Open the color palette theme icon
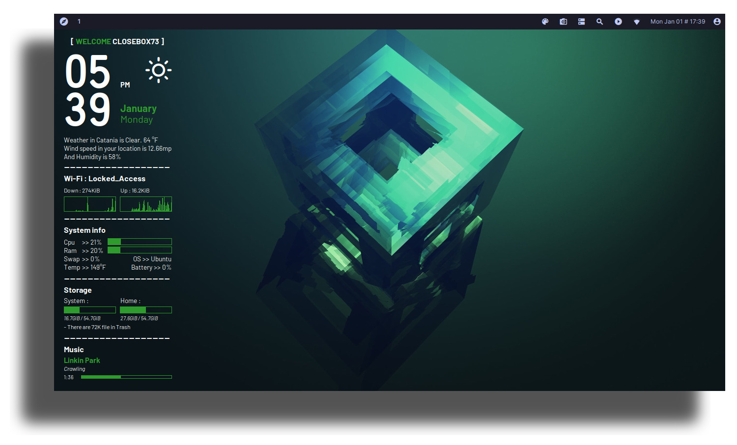This screenshot has width=737, height=445. 545,22
